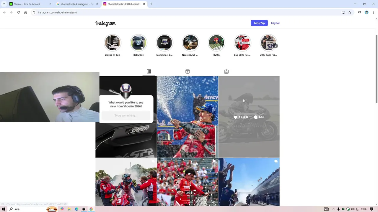This screenshot has height=212, width=378.
Task: Switch to the Reels tab
Action: pyautogui.click(x=188, y=72)
